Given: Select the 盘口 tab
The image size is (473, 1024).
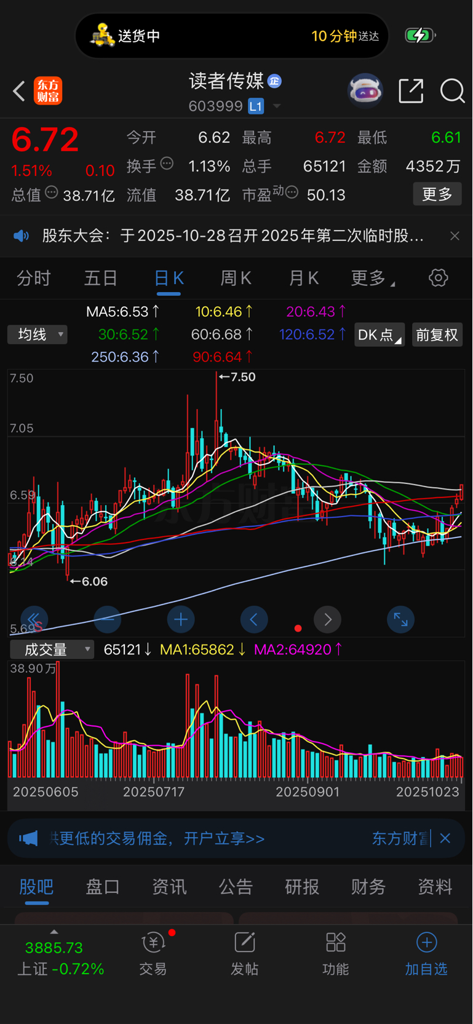Looking at the screenshot, I should [103, 887].
